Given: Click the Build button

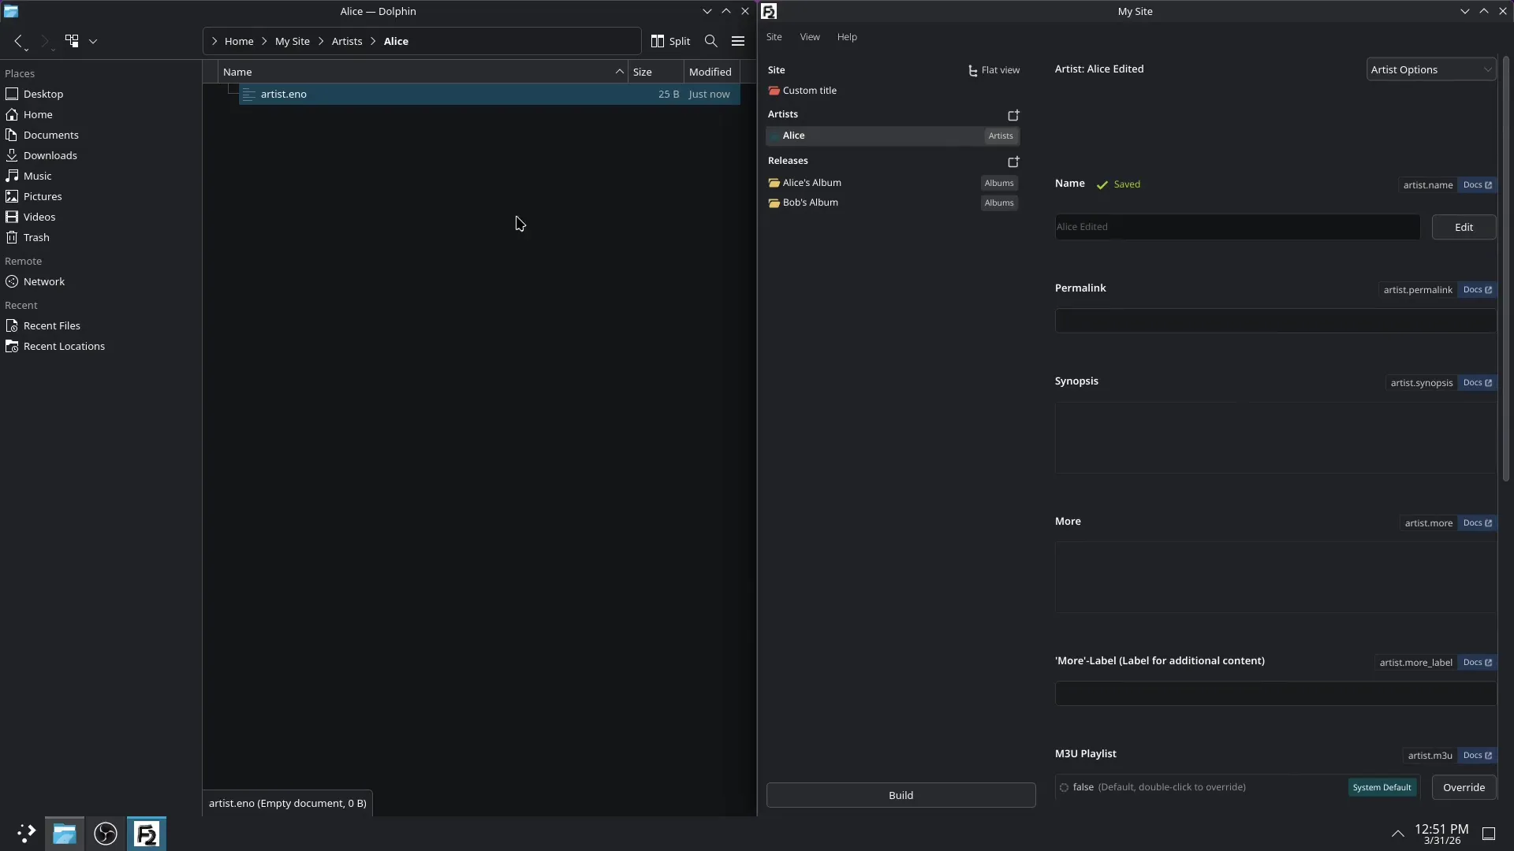Looking at the screenshot, I should (x=901, y=795).
